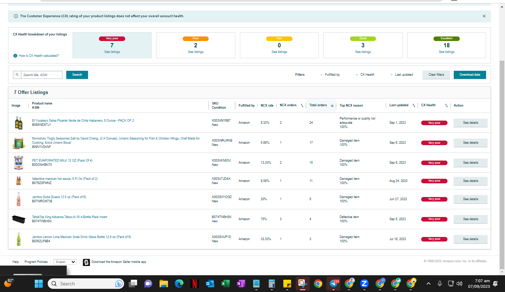The image size is (505, 292).
Task: Open Task View from taskbar
Action: (133, 284)
